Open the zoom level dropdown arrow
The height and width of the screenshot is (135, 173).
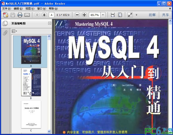pyautogui.click(x=103, y=15)
